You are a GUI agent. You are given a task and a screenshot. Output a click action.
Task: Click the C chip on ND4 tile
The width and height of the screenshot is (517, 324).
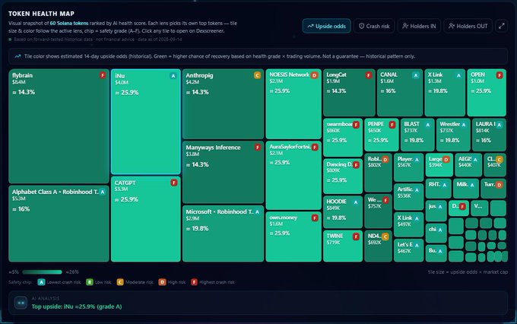385,237
